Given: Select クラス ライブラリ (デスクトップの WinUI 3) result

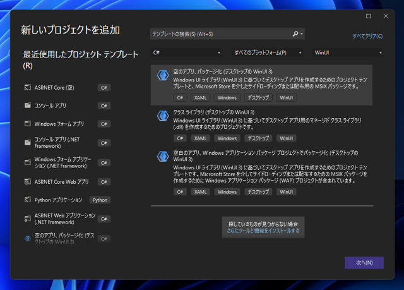Looking at the screenshot, I should point(261,126).
